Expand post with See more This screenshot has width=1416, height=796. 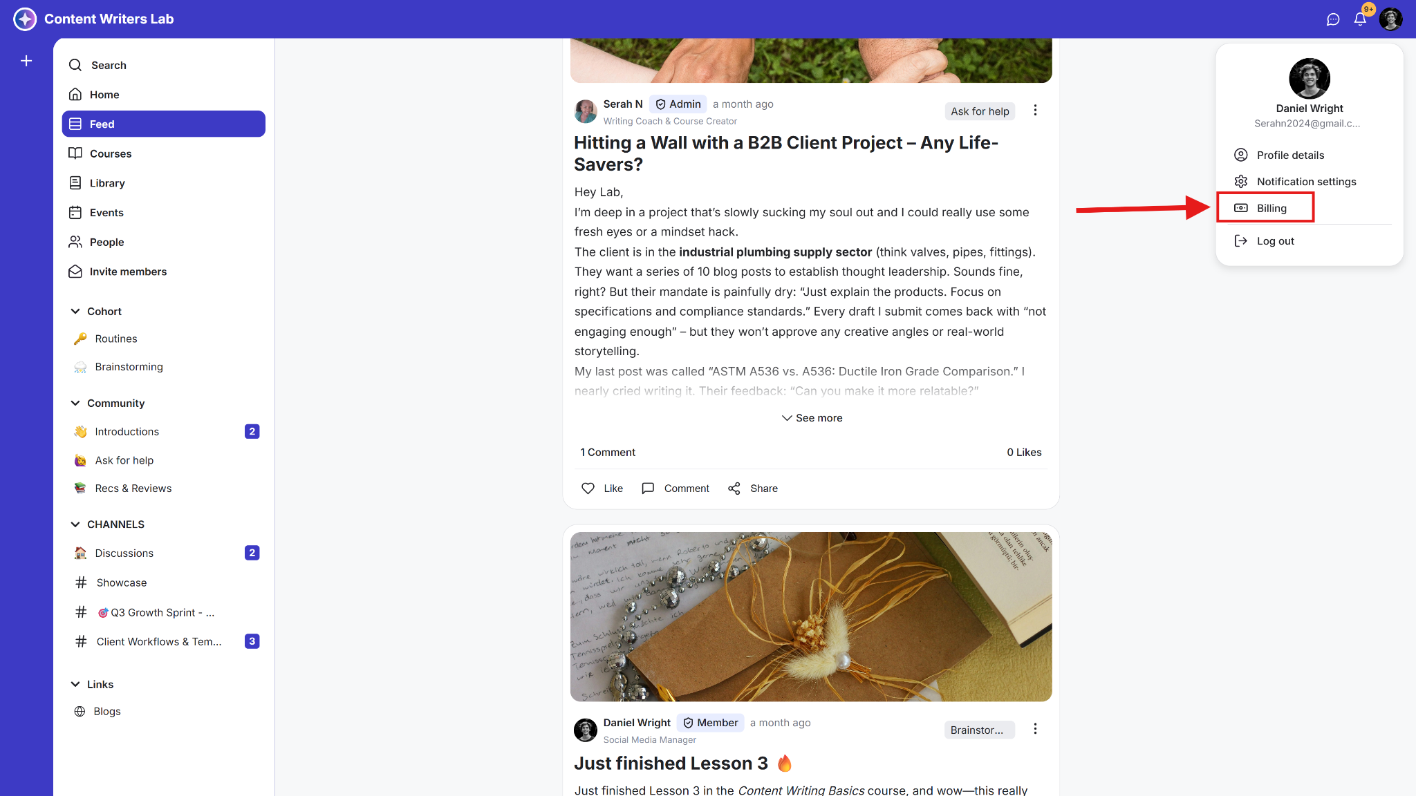point(812,418)
